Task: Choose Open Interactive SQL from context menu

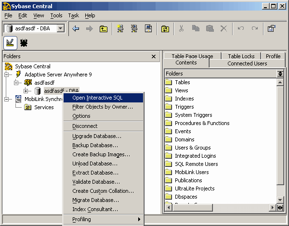Action: [103, 98]
